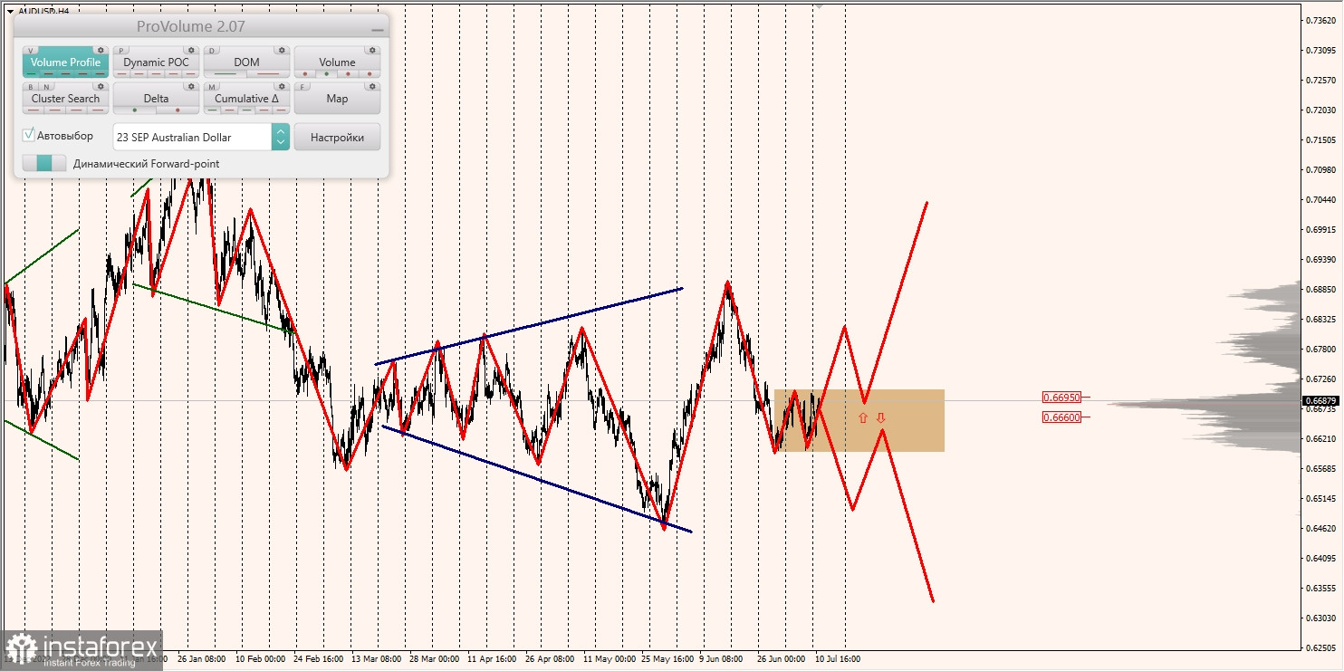Screen dimensions: 1344x671
Task: Click the 25 May 16:00 time label
Action: (x=667, y=659)
